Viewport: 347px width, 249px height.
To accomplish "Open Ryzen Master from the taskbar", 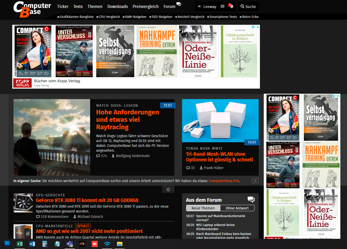I will pyautogui.click(x=82, y=244).
